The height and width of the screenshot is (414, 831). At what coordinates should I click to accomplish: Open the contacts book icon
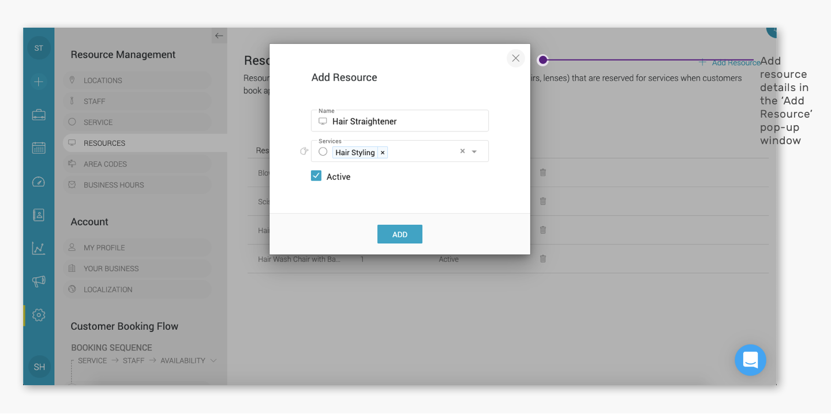[x=39, y=215]
